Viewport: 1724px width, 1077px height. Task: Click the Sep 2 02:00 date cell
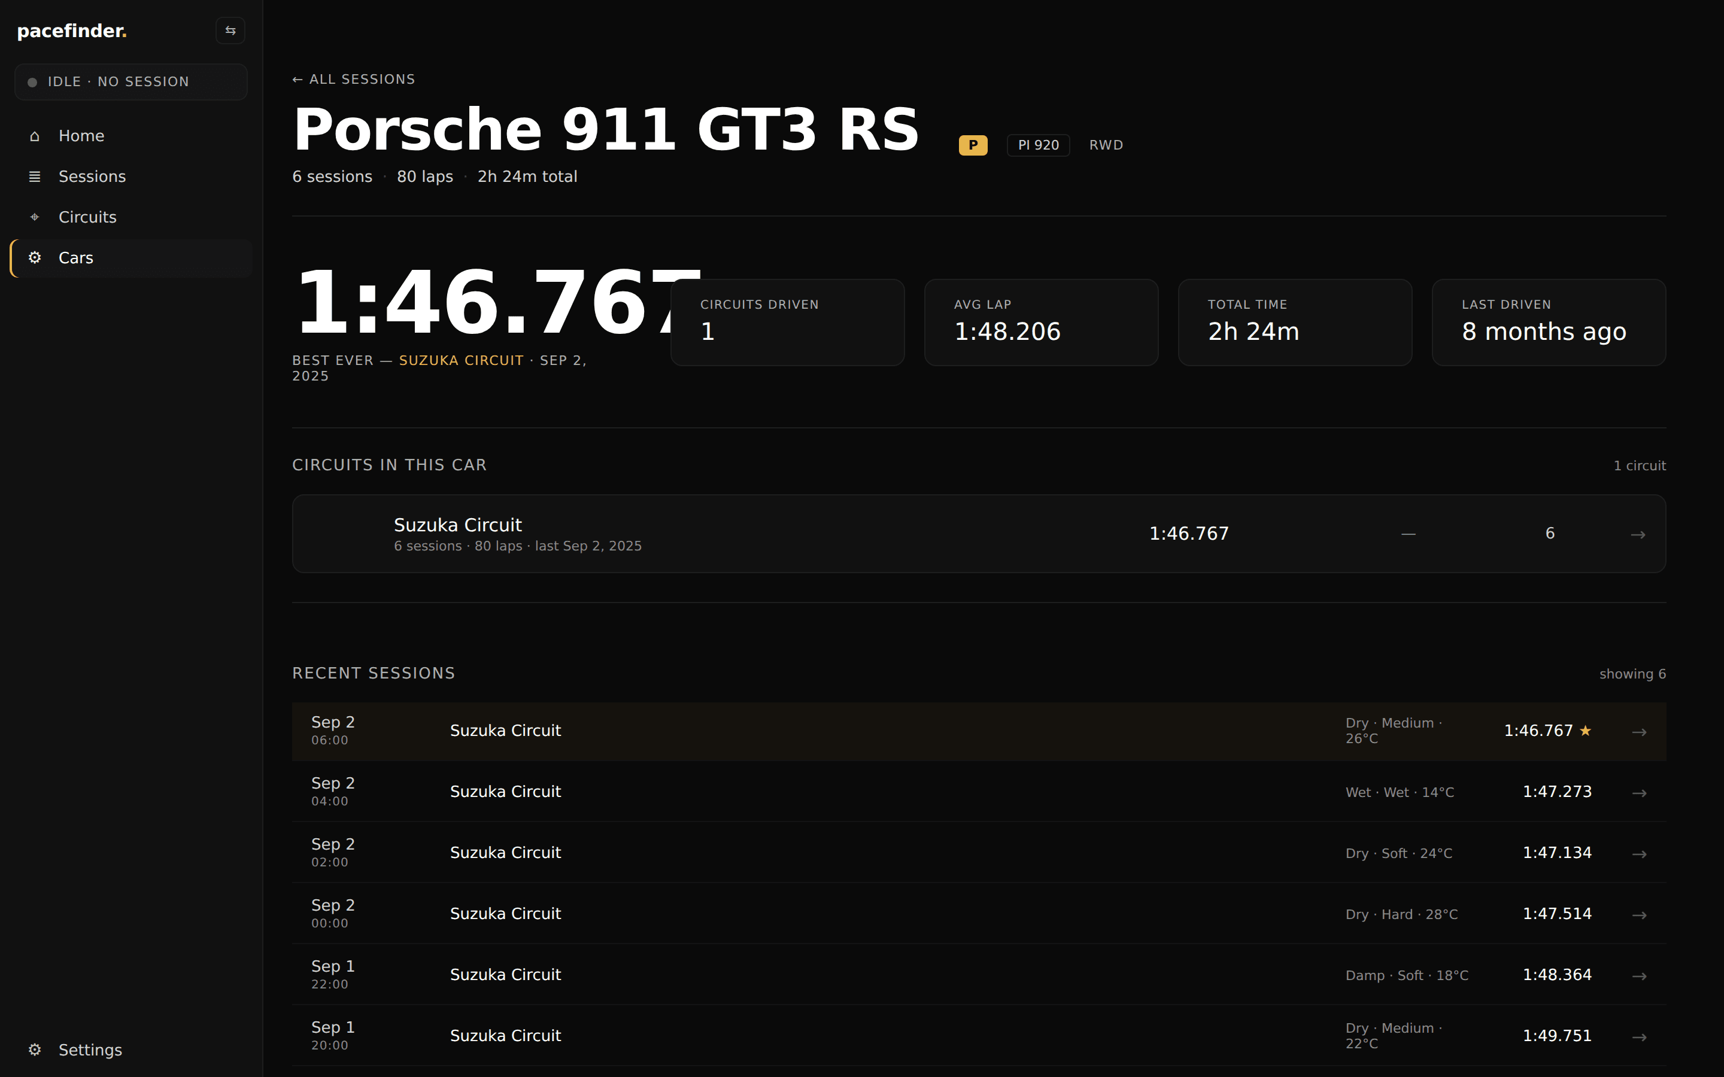[333, 853]
